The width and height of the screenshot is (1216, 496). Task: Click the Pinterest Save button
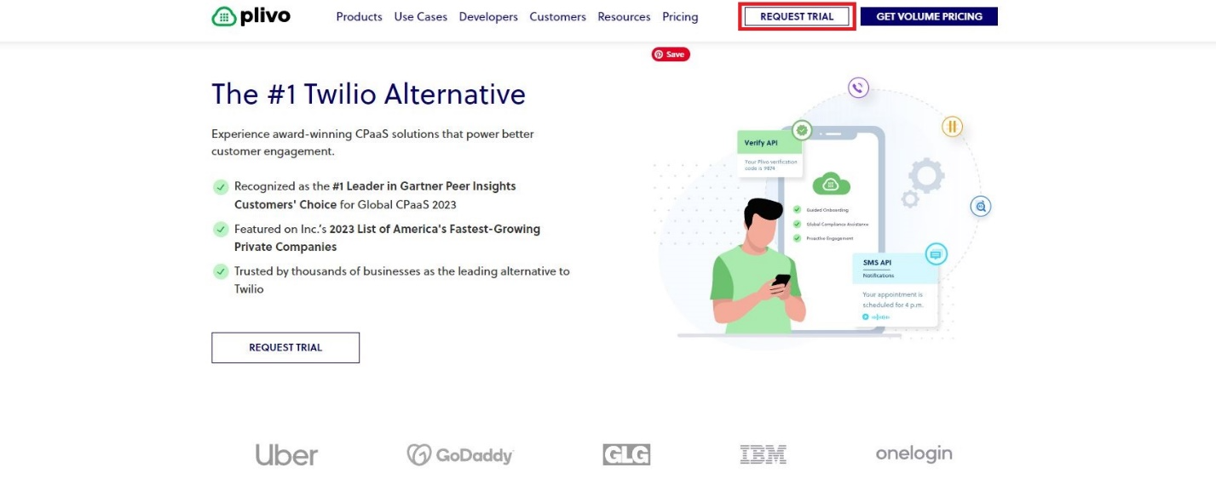point(671,54)
